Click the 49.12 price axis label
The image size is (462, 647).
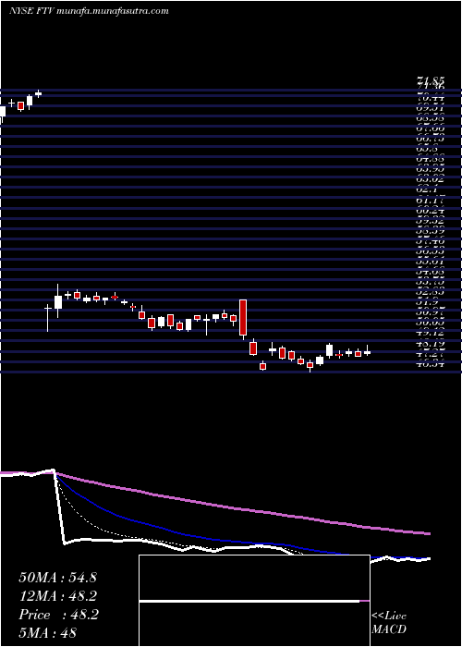431,334
